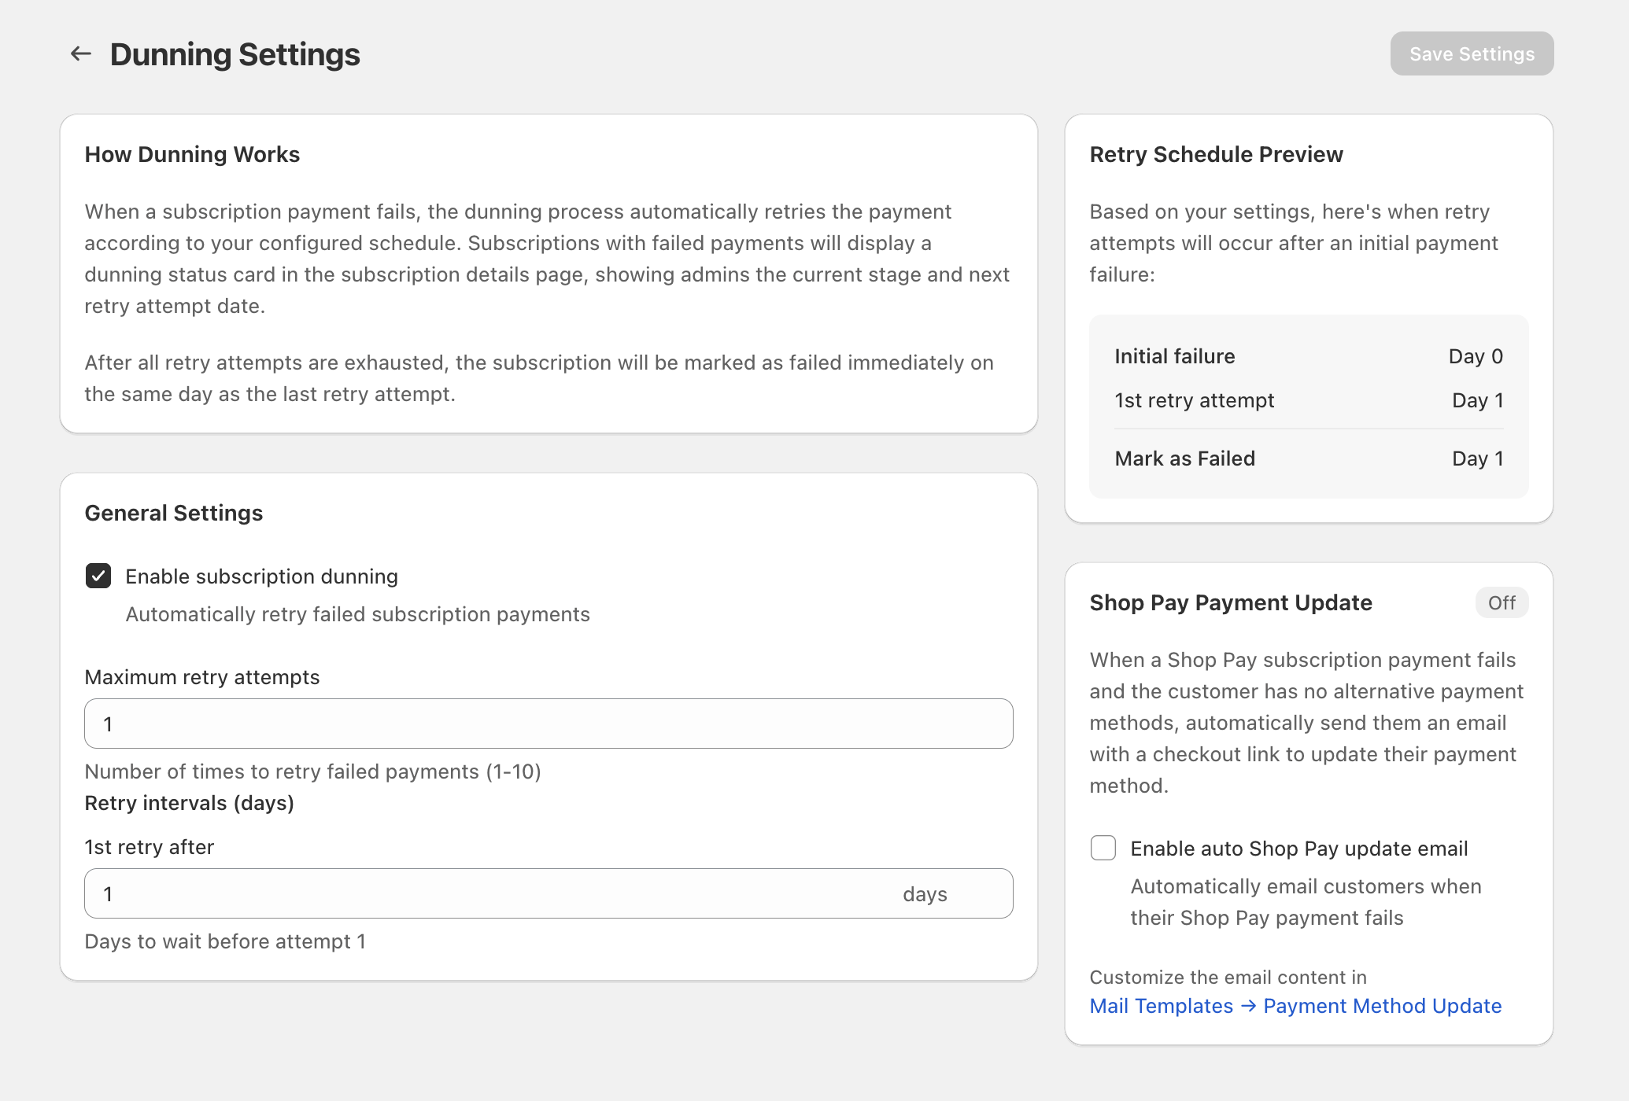
Task: Click the checked Enable subscription dunning checkmark icon
Action: 98,576
